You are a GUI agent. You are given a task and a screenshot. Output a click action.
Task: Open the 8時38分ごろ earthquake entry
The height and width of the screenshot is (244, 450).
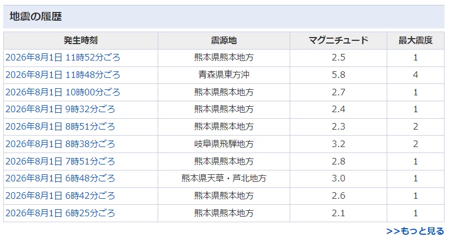coord(60,144)
